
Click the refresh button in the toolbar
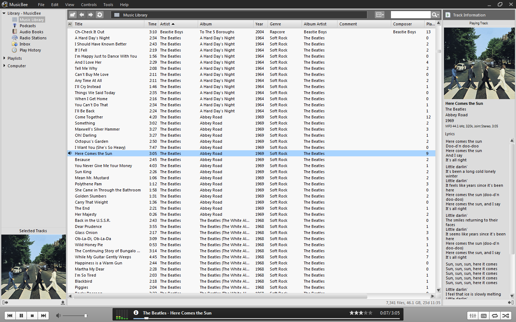click(100, 15)
